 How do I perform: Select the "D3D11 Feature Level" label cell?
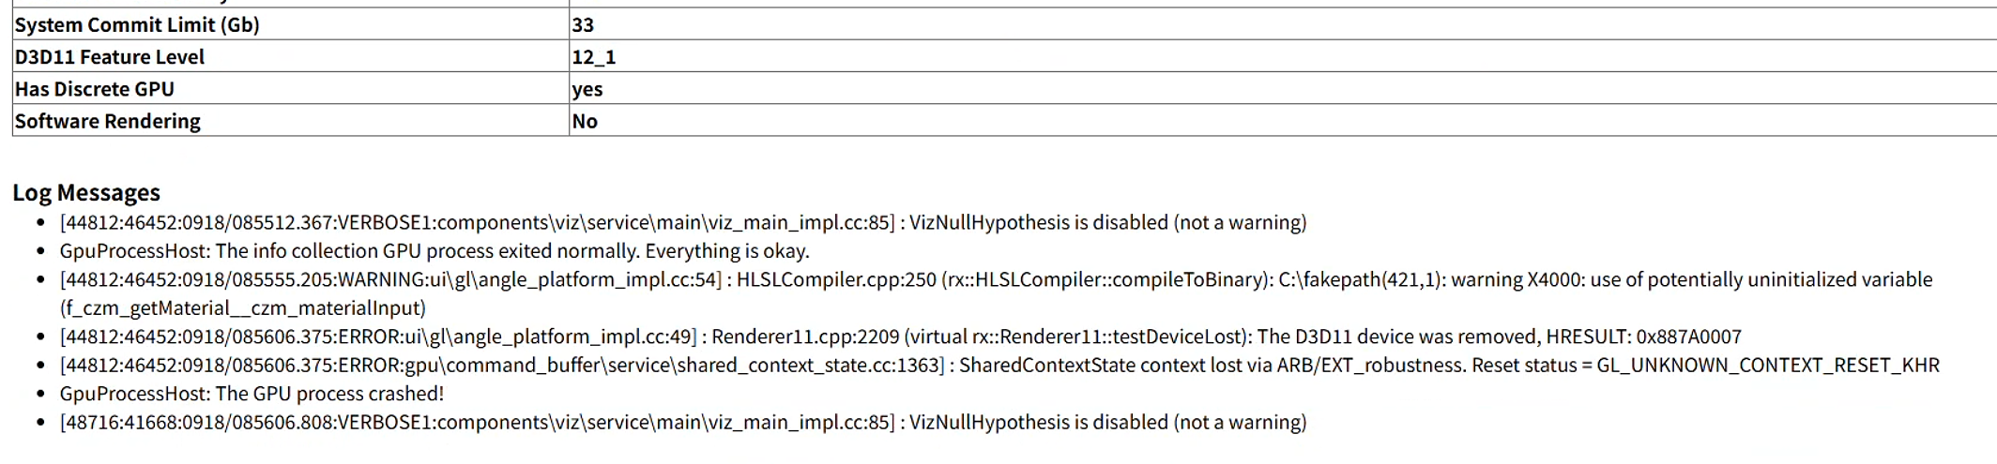(x=110, y=57)
